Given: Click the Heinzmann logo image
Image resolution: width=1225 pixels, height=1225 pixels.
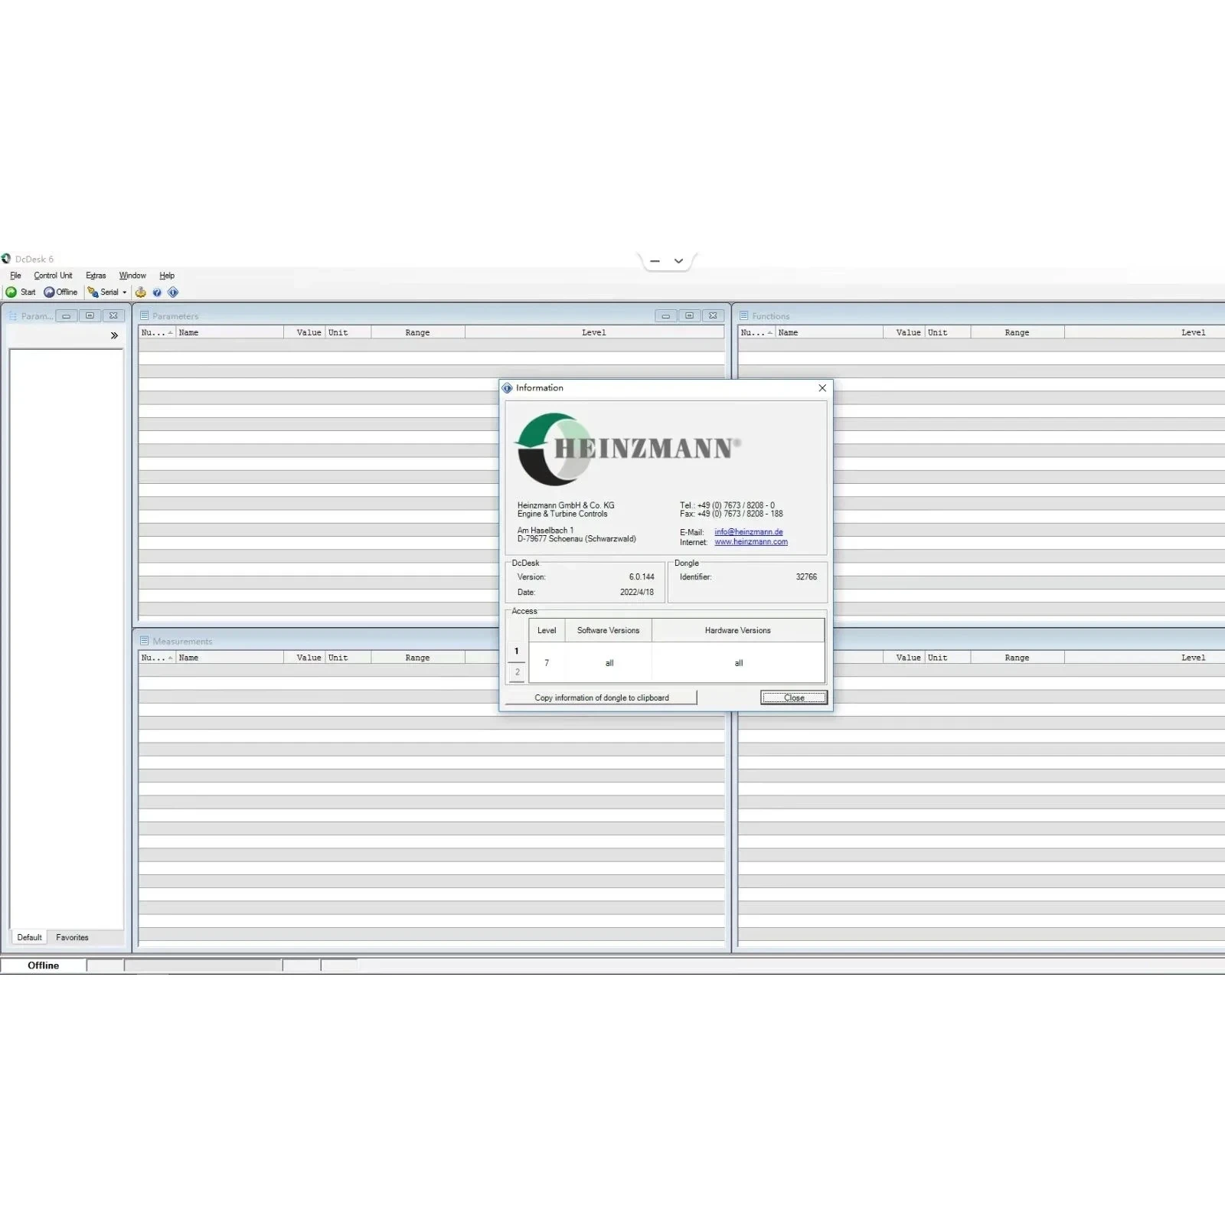Looking at the screenshot, I should [x=629, y=449].
